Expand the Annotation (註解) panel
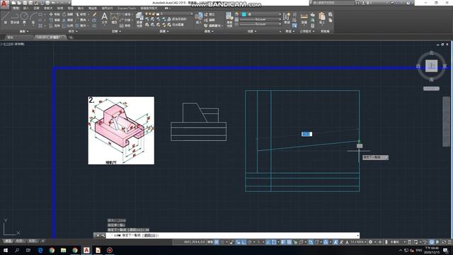Image resolution: width=453 pixels, height=255 pixels. tap(116, 31)
